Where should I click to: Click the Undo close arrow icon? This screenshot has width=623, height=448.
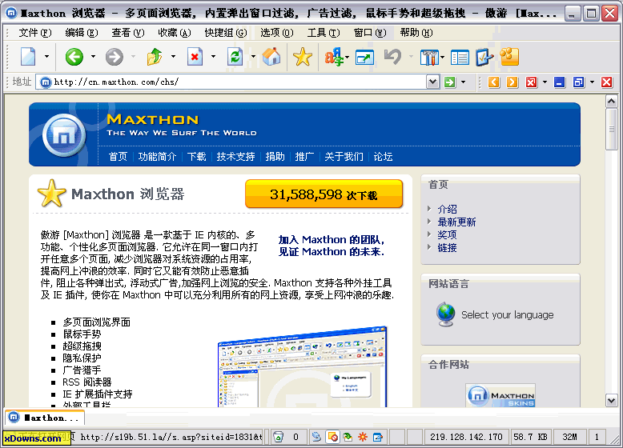pos(392,57)
